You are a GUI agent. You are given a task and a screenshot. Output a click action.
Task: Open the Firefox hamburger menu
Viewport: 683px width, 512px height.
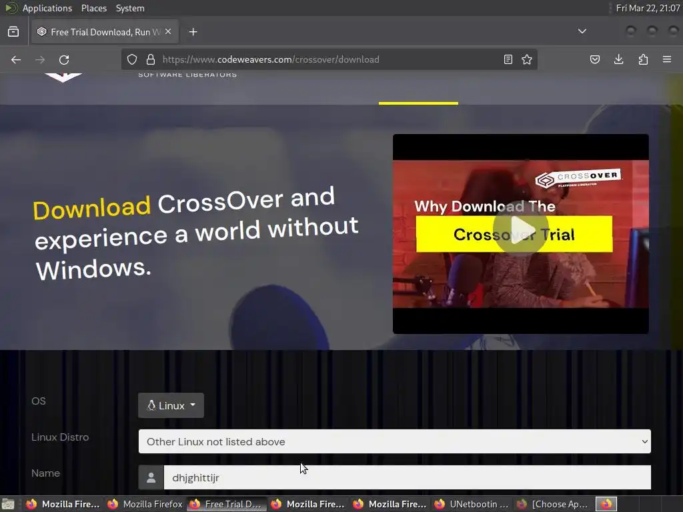click(667, 59)
